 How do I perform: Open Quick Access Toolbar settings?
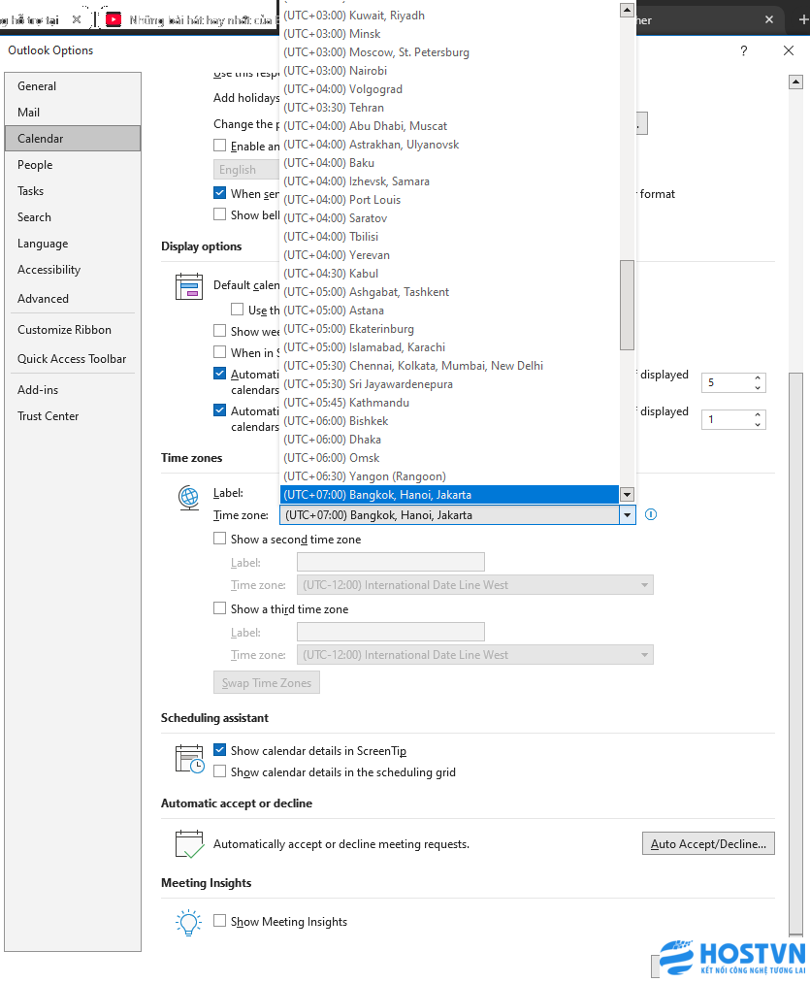point(73,359)
